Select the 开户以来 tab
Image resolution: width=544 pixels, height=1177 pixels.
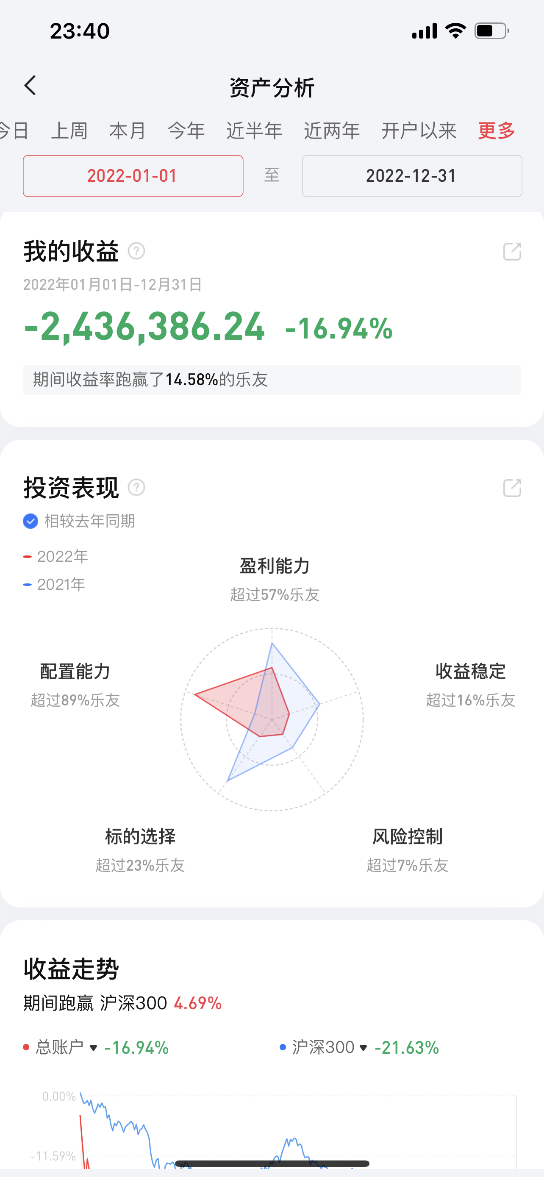tap(419, 130)
